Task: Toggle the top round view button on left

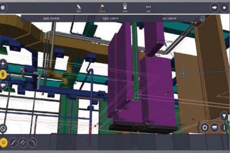Action: 3,63
